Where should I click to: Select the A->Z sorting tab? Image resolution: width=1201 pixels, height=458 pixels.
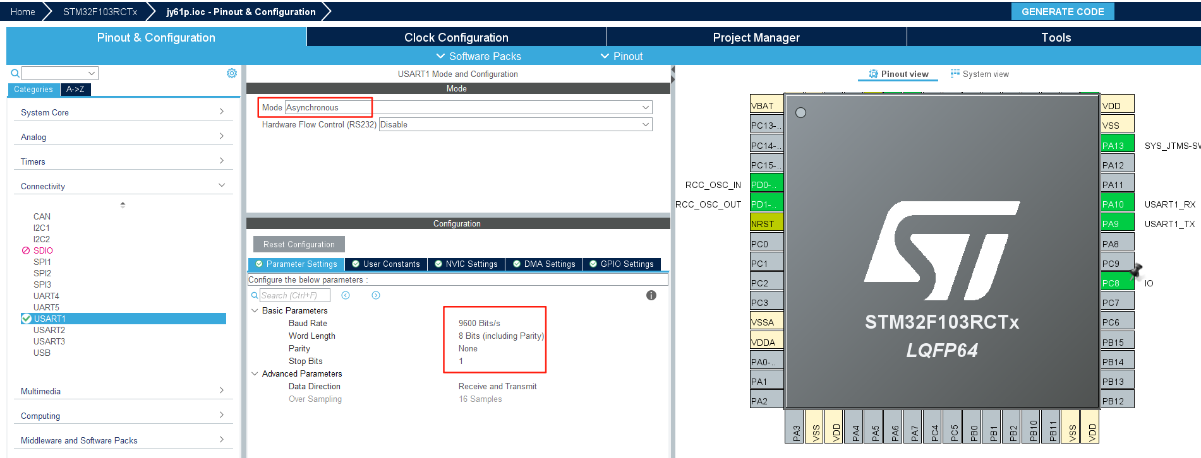click(75, 90)
